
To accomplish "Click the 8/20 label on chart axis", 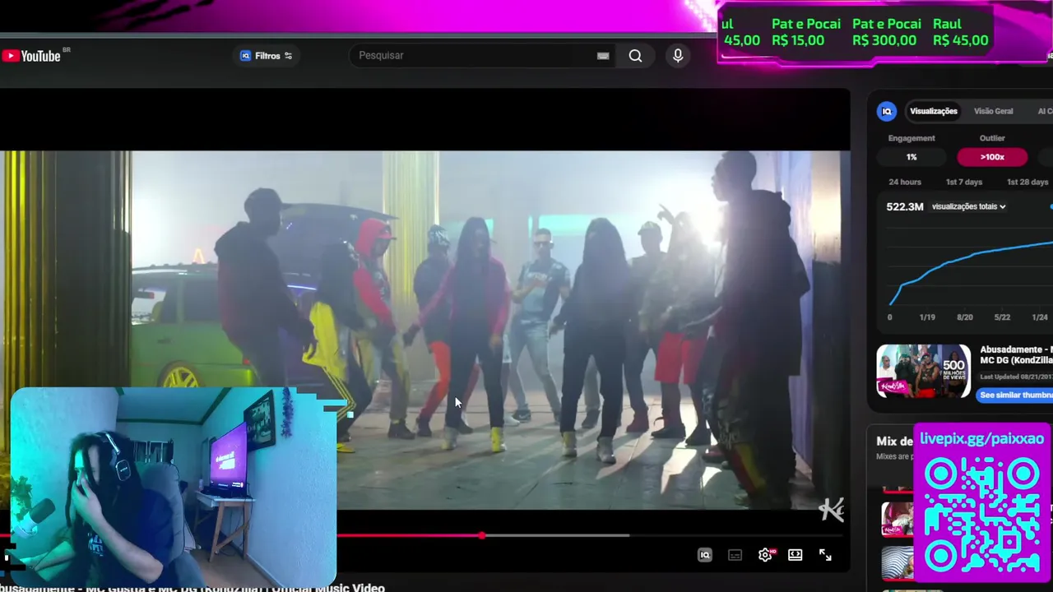I will (x=964, y=317).
